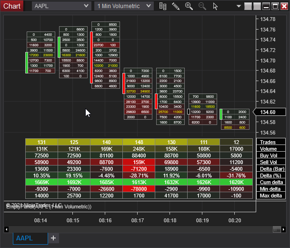Click the 17200 23000 volumetric row
Viewport: 290px width, 248px height.
point(41,55)
